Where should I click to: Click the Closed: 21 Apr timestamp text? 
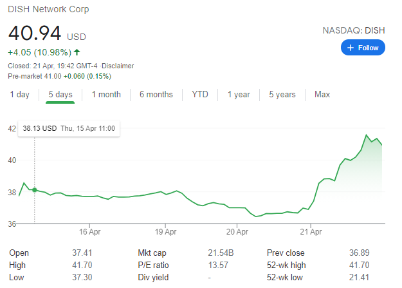pyautogui.click(x=53, y=66)
